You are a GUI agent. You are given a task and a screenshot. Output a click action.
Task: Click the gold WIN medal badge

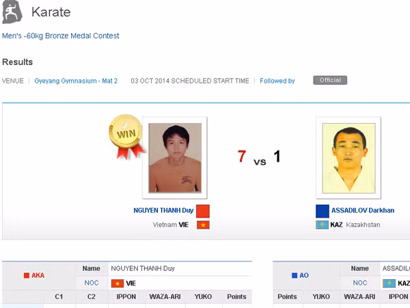(x=126, y=136)
